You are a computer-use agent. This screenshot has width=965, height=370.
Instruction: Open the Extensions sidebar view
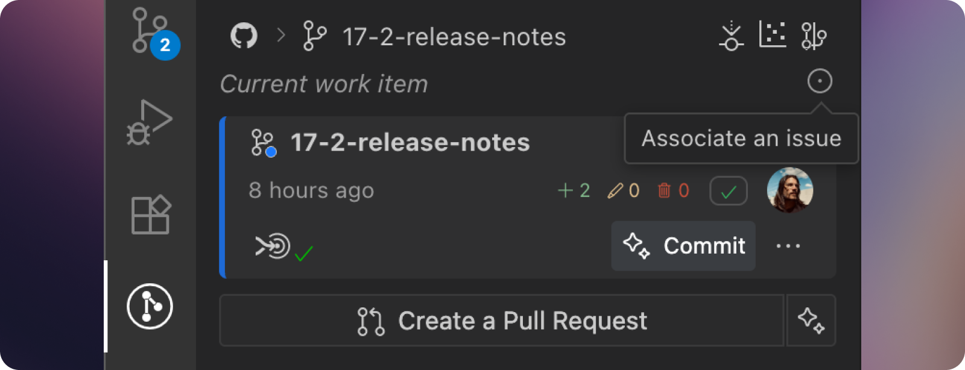pyautogui.click(x=151, y=215)
